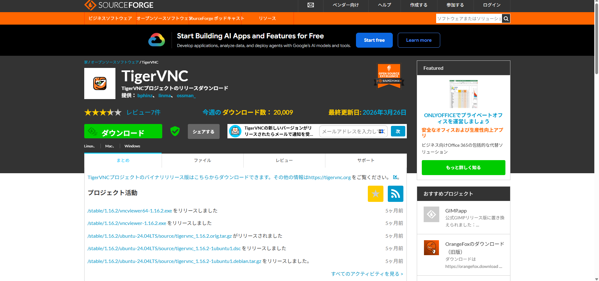Click the シェアする button
Screen dimensions: 599x281
click(x=203, y=131)
